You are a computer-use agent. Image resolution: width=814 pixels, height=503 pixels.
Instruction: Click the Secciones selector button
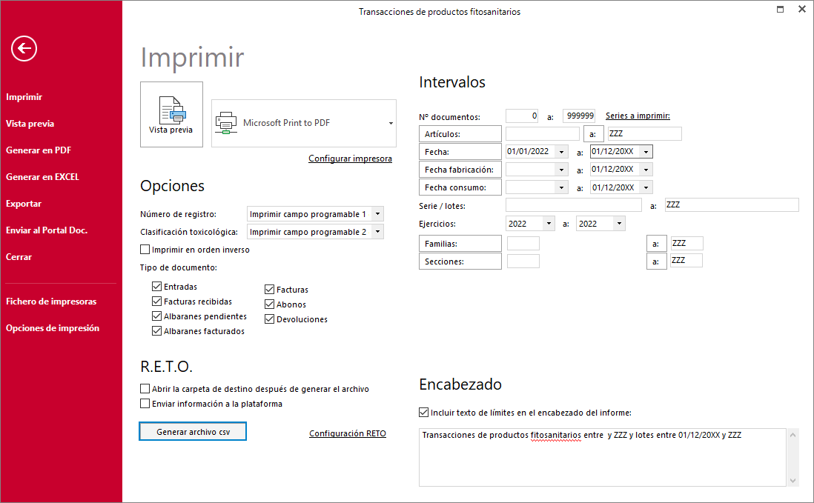(460, 262)
